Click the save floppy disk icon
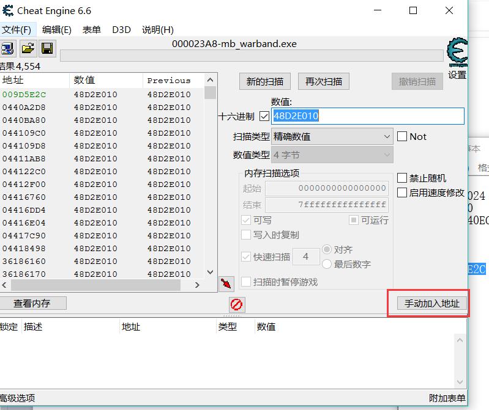The height and width of the screenshot is (410, 489). click(47, 48)
